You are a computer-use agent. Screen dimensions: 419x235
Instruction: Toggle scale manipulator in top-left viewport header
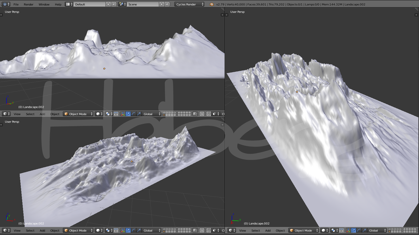(139, 114)
